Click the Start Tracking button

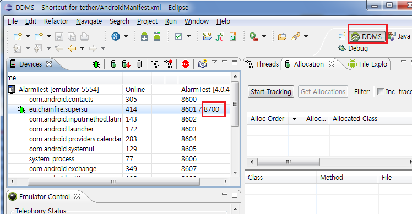(x=271, y=92)
